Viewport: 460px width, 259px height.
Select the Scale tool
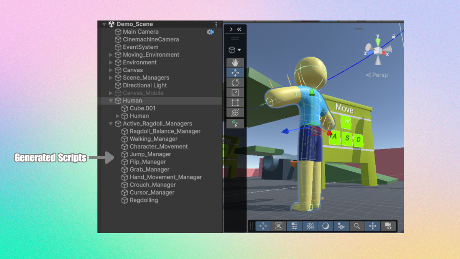pos(235,92)
